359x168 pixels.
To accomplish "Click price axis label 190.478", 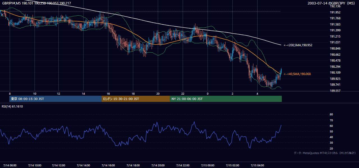I will 335,60.
